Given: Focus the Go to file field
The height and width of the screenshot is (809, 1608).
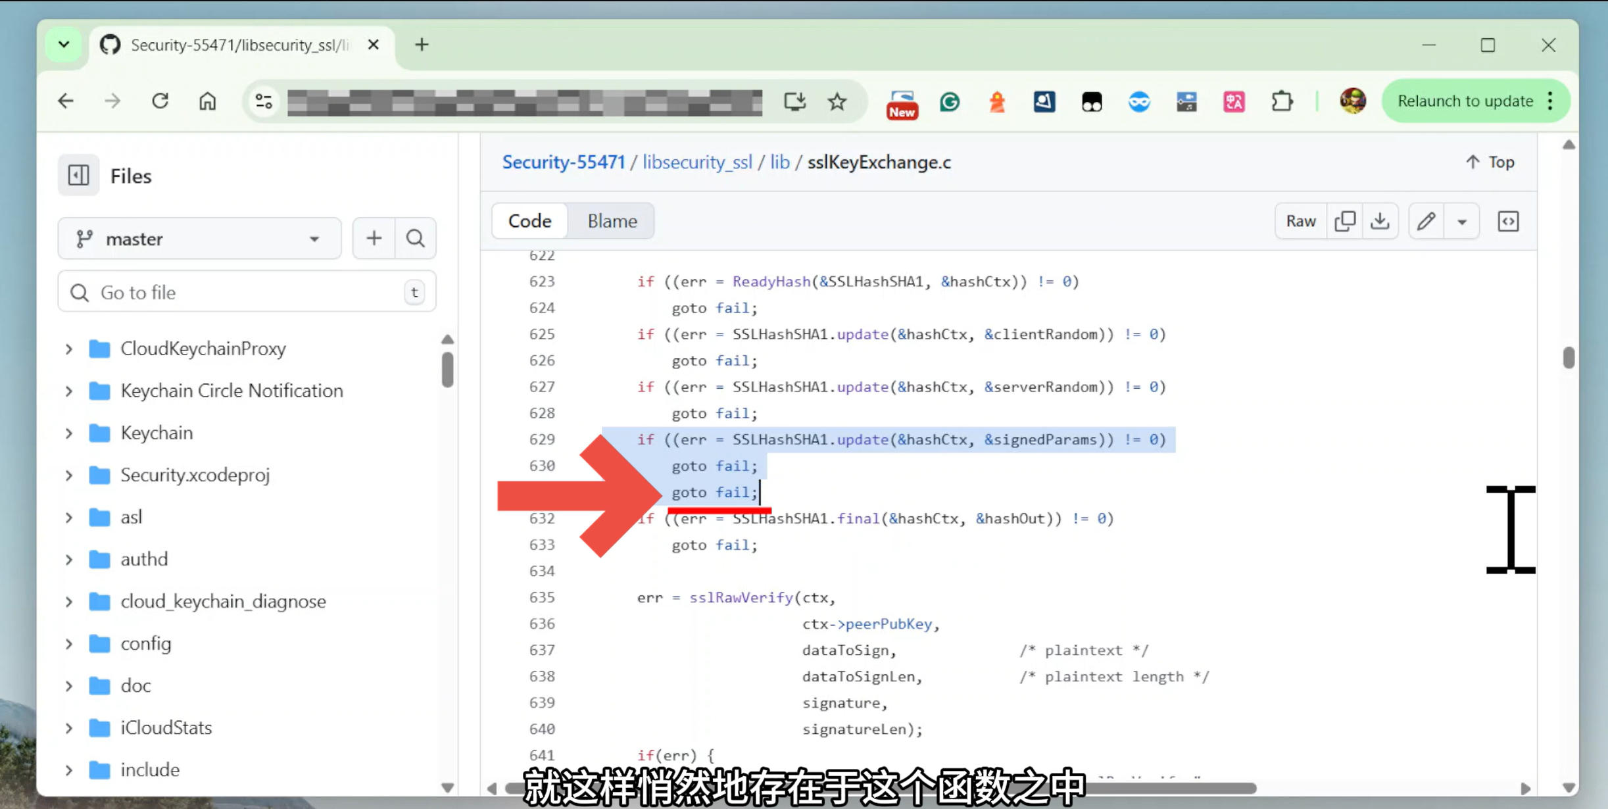Looking at the screenshot, I should coord(247,292).
